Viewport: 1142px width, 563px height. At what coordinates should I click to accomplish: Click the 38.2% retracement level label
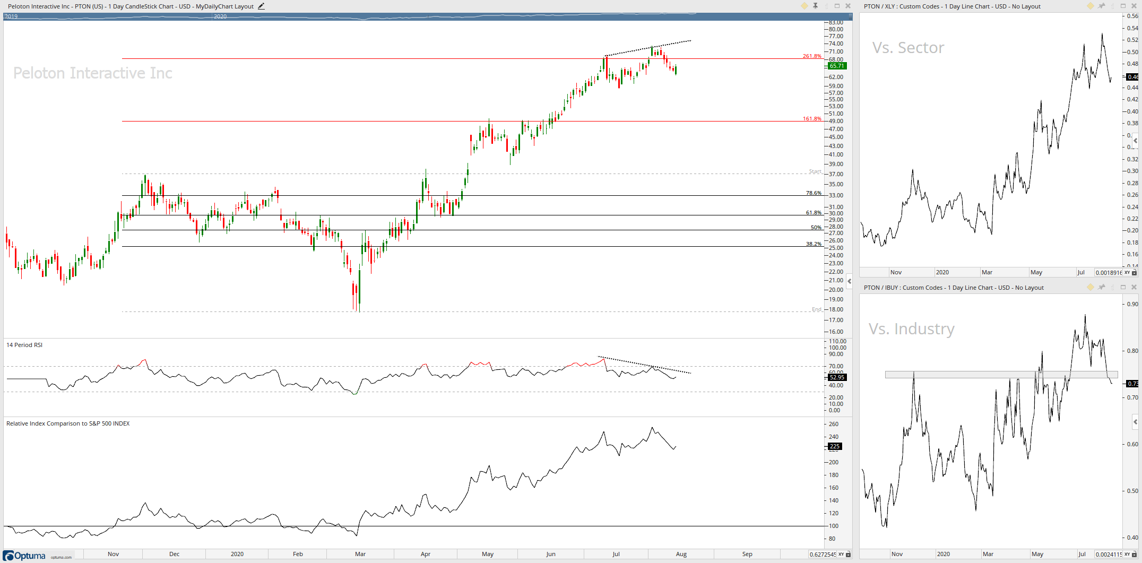coord(814,244)
